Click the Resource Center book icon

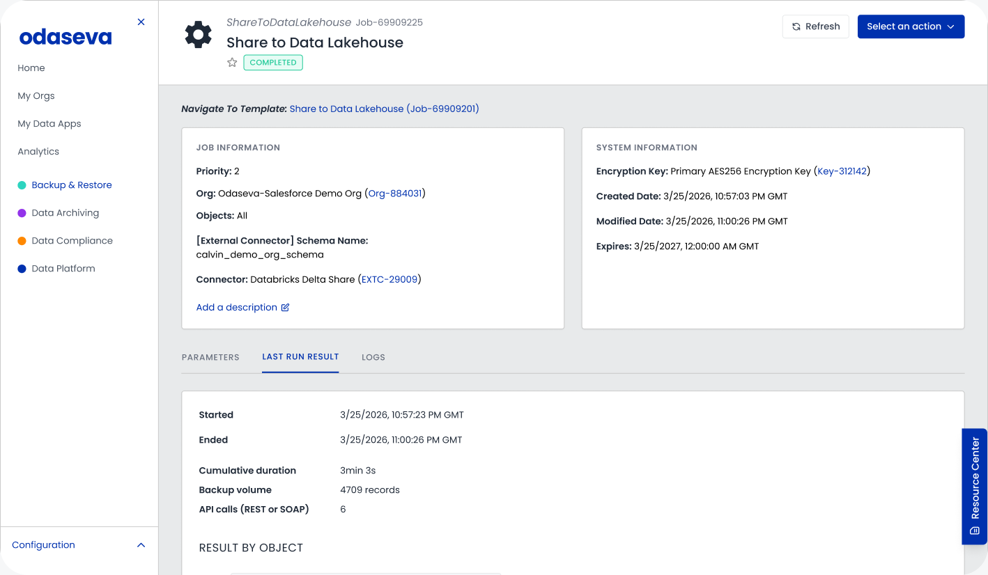click(975, 531)
